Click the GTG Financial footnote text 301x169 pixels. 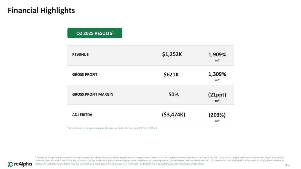pos(159,161)
